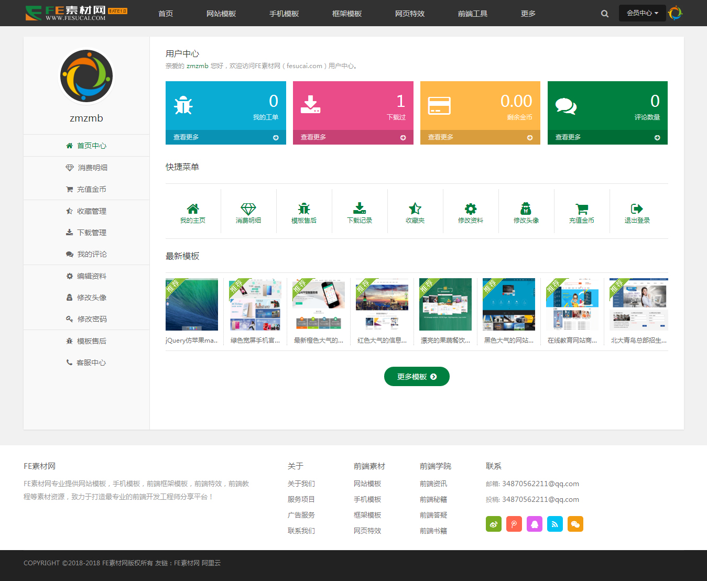The width and height of the screenshot is (707, 581).
Task: Expand 查看更多 on the 剩余金币 card
Action: 480,137
